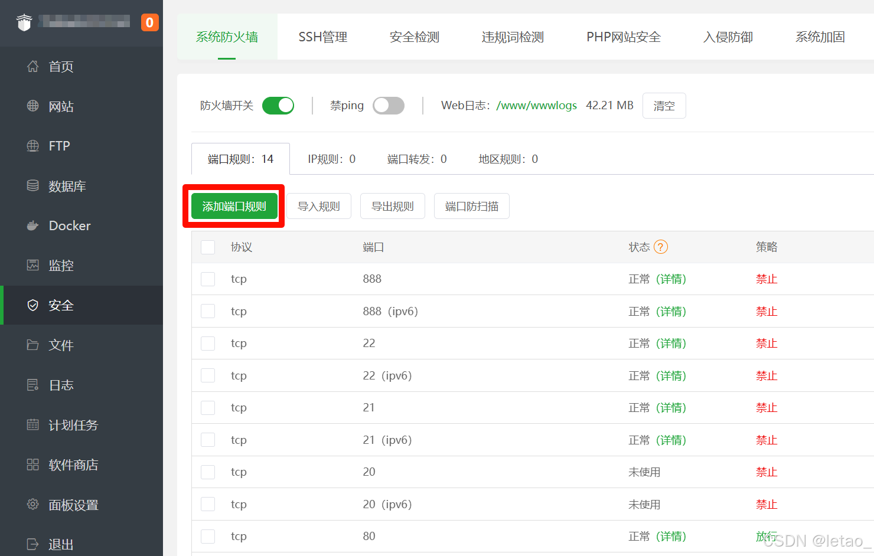The height and width of the screenshot is (556, 874).
Task: Open the 违规词检测 tab
Action: (513, 37)
